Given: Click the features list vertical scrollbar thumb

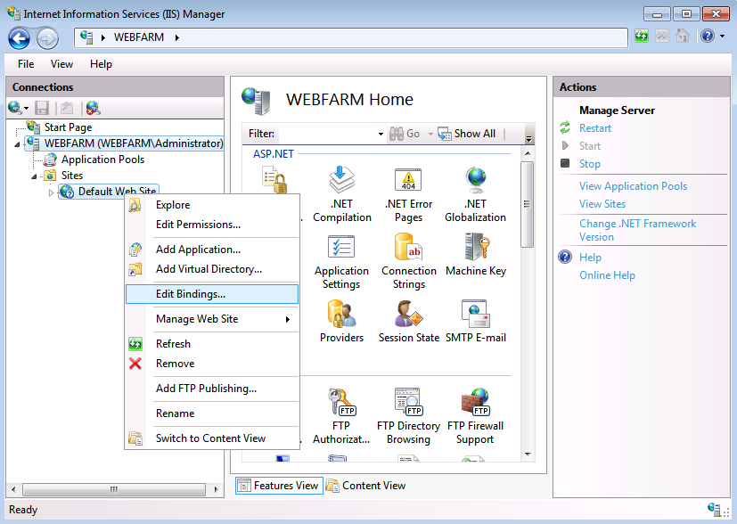Looking at the screenshot, I should pos(527,204).
